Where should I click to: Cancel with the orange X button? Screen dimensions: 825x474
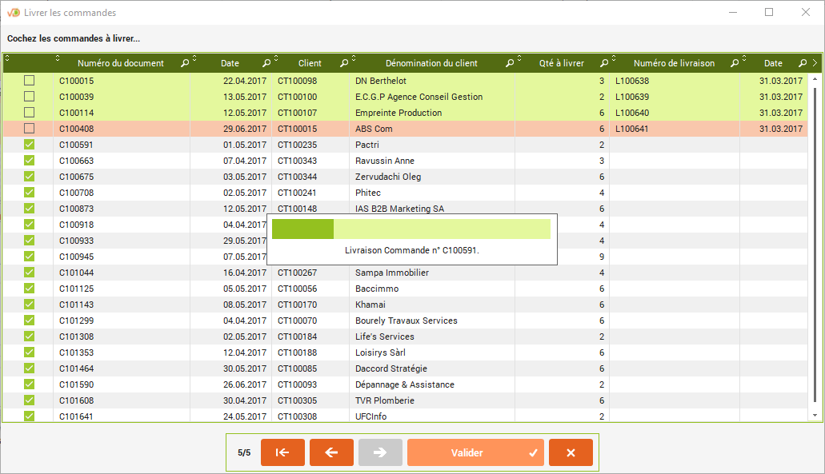[x=571, y=452]
